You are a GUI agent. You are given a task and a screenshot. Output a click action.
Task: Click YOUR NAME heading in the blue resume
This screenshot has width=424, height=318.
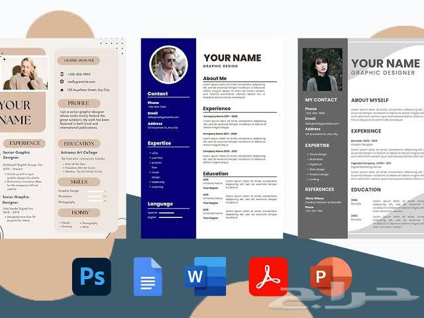(x=233, y=58)
